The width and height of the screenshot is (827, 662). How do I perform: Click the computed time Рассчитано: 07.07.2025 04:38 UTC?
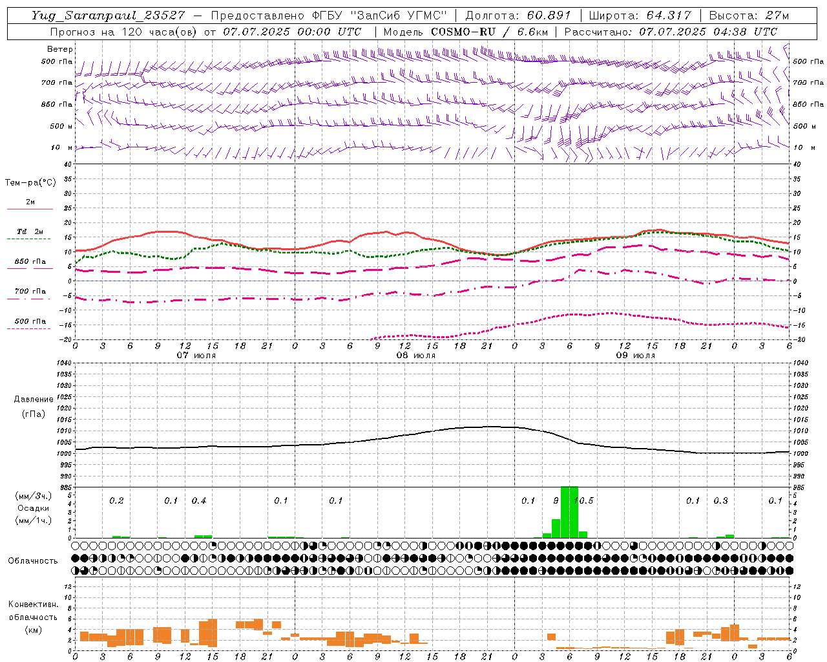(671, 32)
